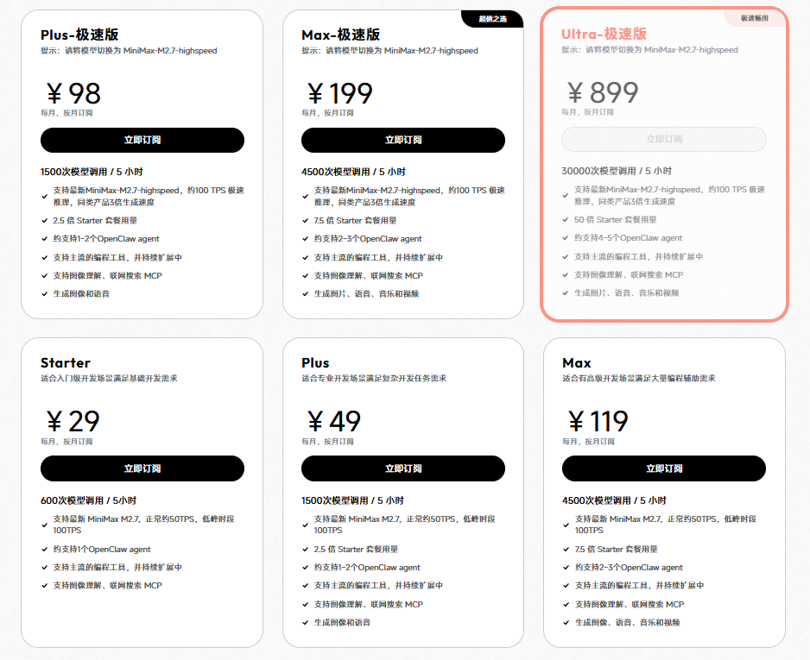Click the 极速畅用 badge on Ultra-极速版
This screenshot has height=660, width=810.
[754, 18]
